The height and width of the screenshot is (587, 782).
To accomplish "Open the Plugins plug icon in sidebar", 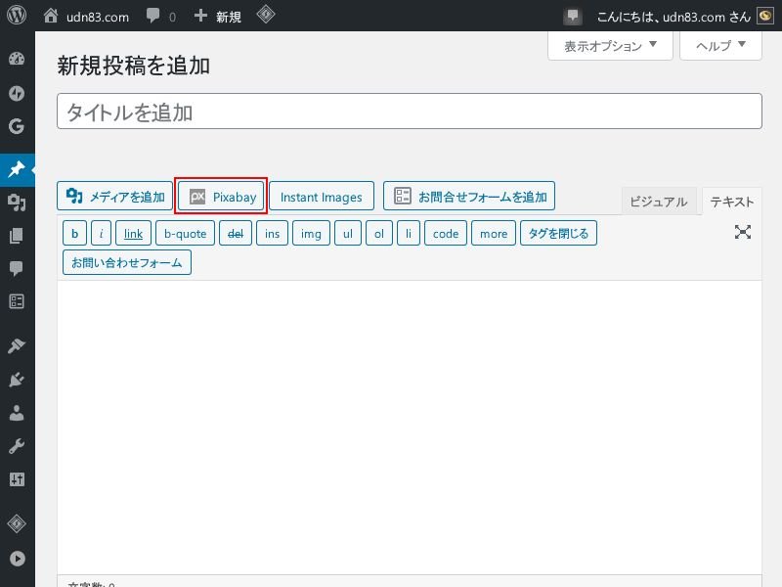I will click(17, 380).
